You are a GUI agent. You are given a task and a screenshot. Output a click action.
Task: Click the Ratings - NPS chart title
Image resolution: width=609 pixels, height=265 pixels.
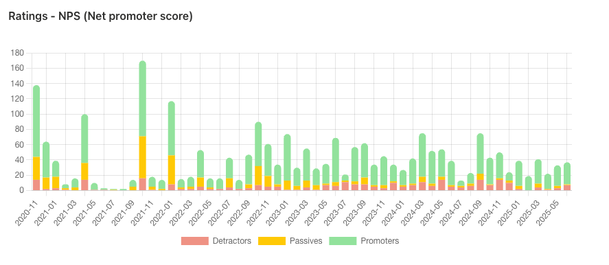click(101, 16)
